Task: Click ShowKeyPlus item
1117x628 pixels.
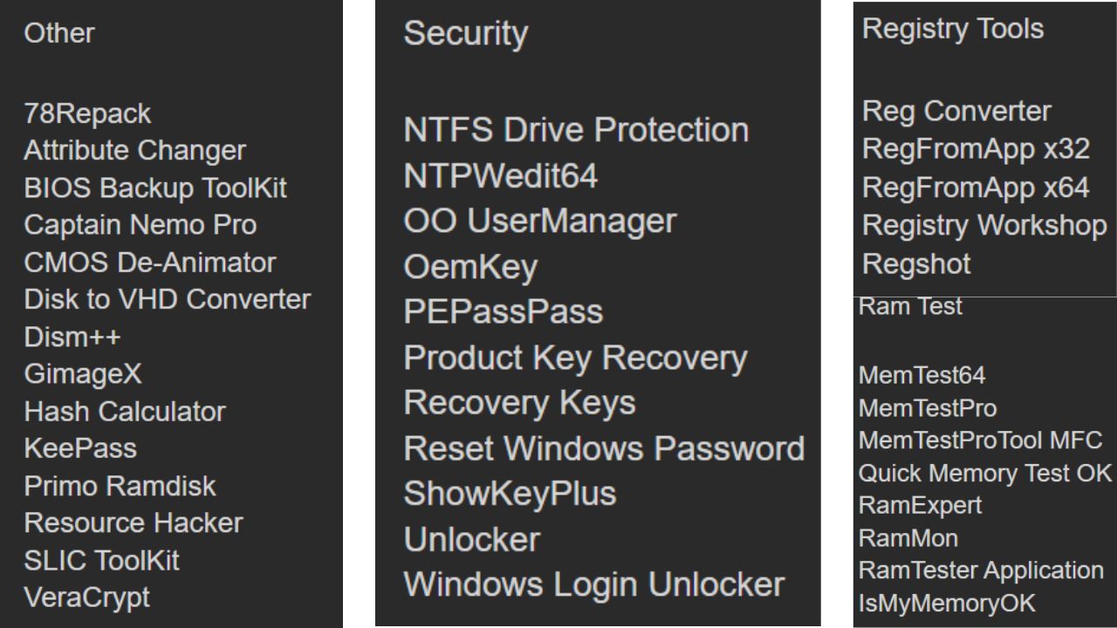Action: pos(510,494)
